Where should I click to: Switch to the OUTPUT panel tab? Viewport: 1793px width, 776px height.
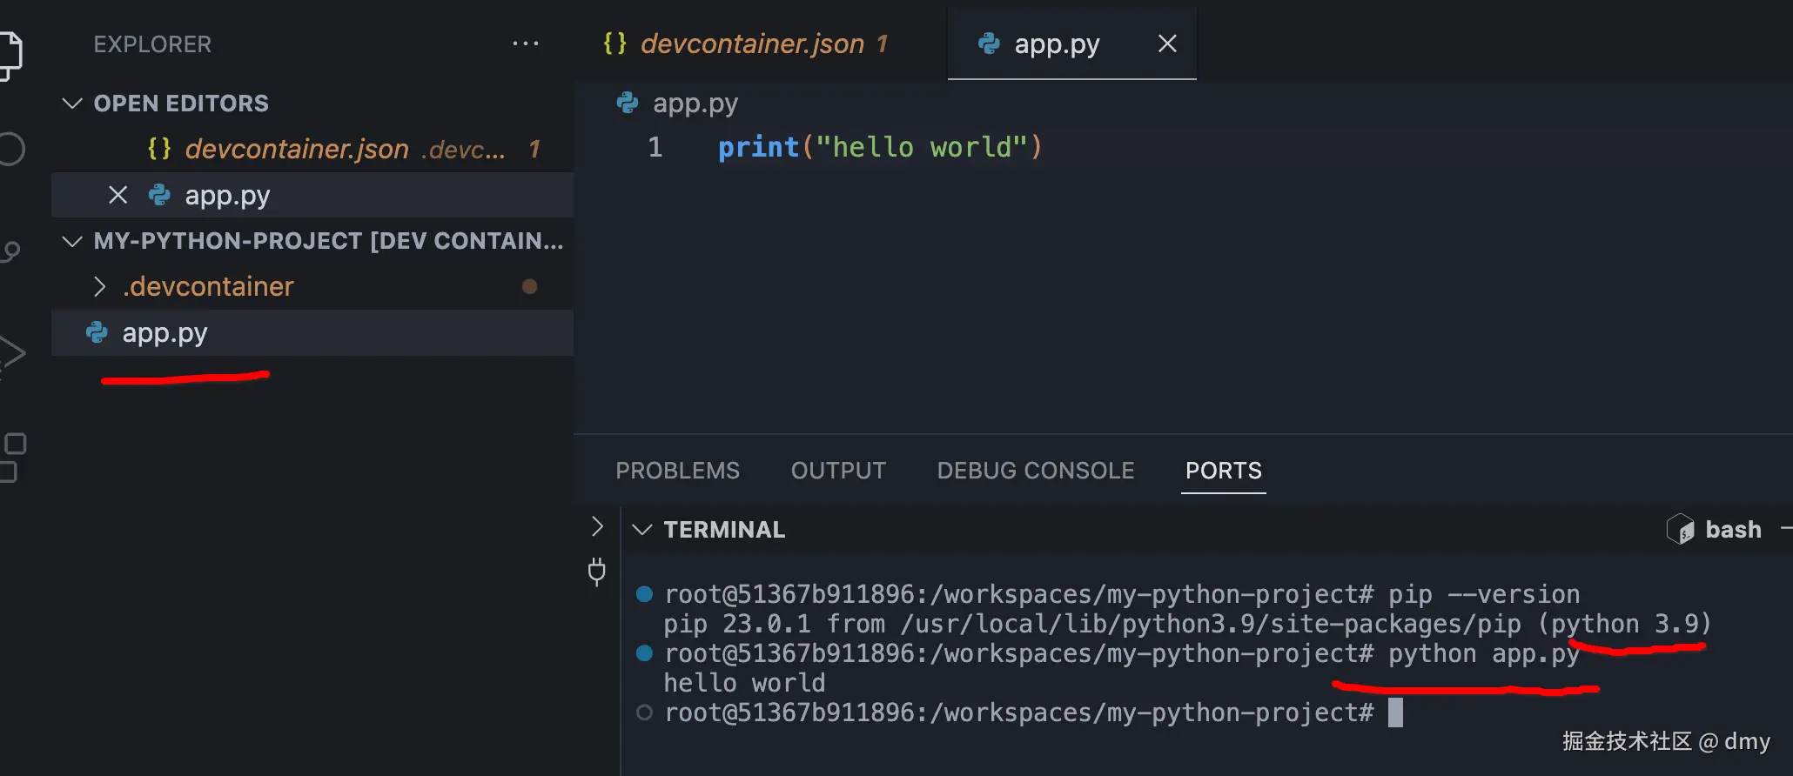838,471
